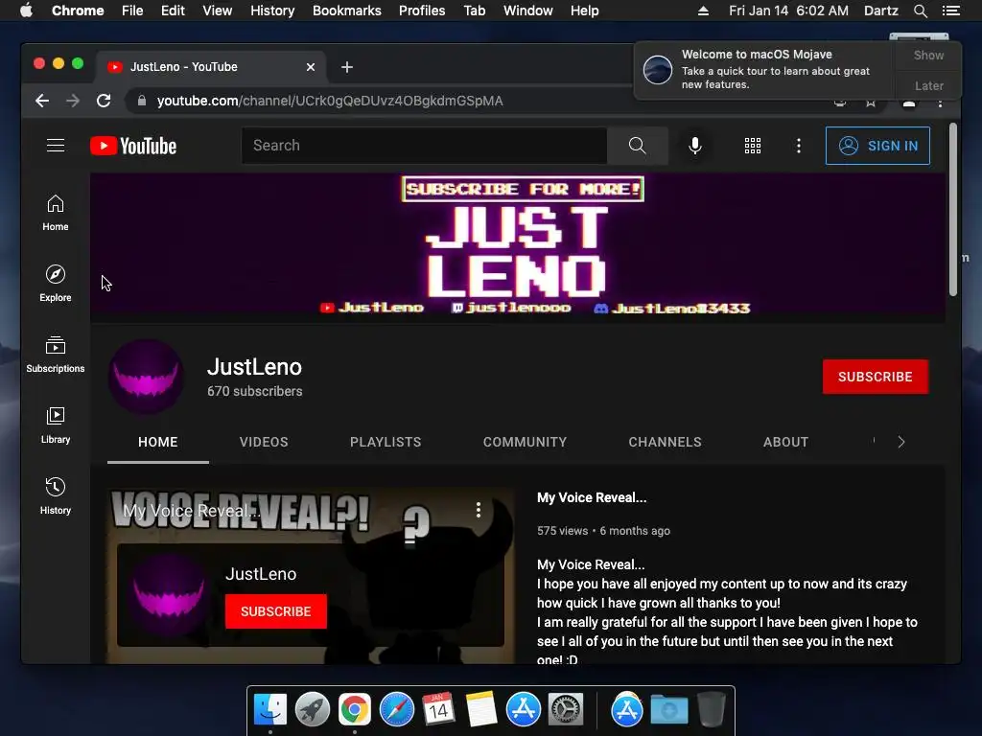Click the SIGN IN button
Image resolution: width=982 pixels, height=736 pixels.
877,146
